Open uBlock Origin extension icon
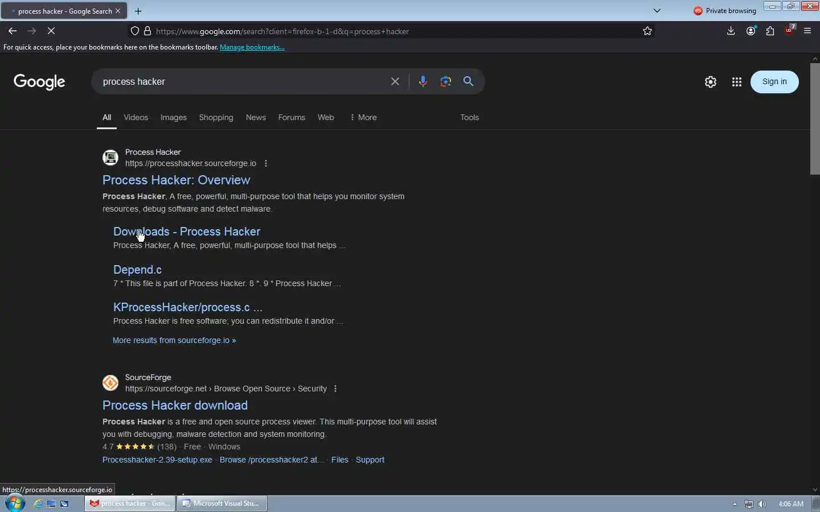Image resolution: width=820 pixels, height=512 pixels. [x=789, y=31]
